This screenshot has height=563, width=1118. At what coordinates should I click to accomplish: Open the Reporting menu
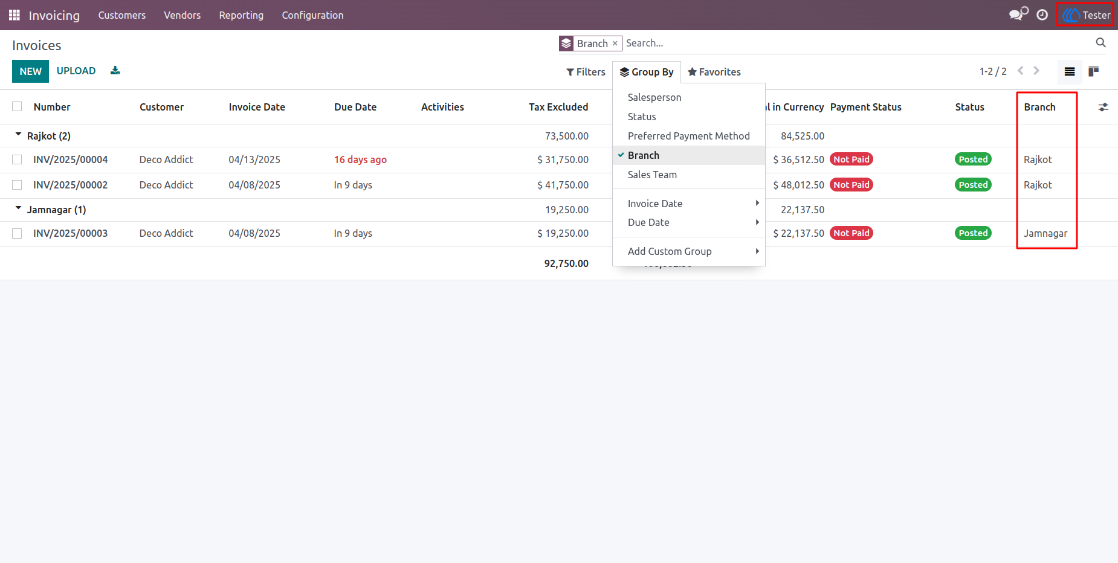click(x=241, y=15)
